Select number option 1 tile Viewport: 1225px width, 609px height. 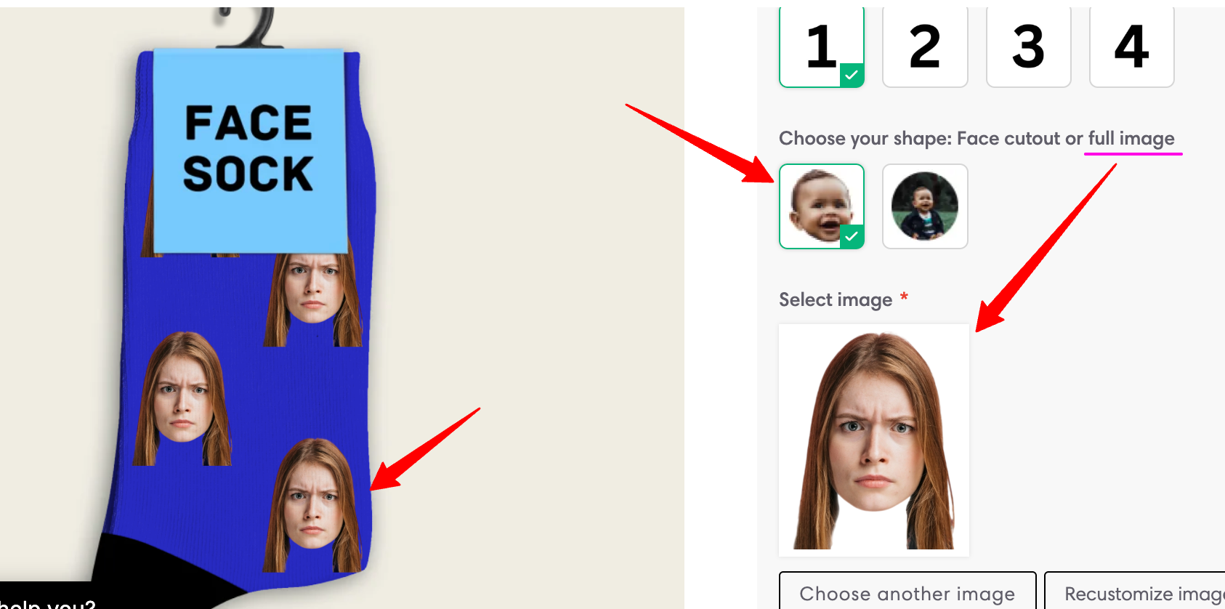[x=822, y=47]
